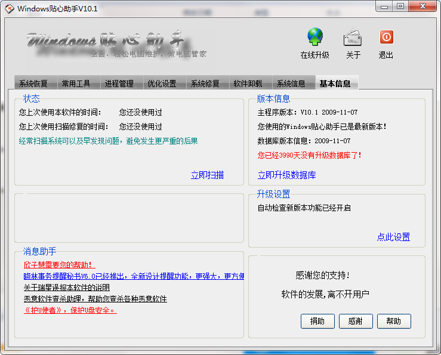441x355 pixels.
Task: Click the 主程序版本 V10.1 text
Action: pyautogui.click(x=307, y=112)
